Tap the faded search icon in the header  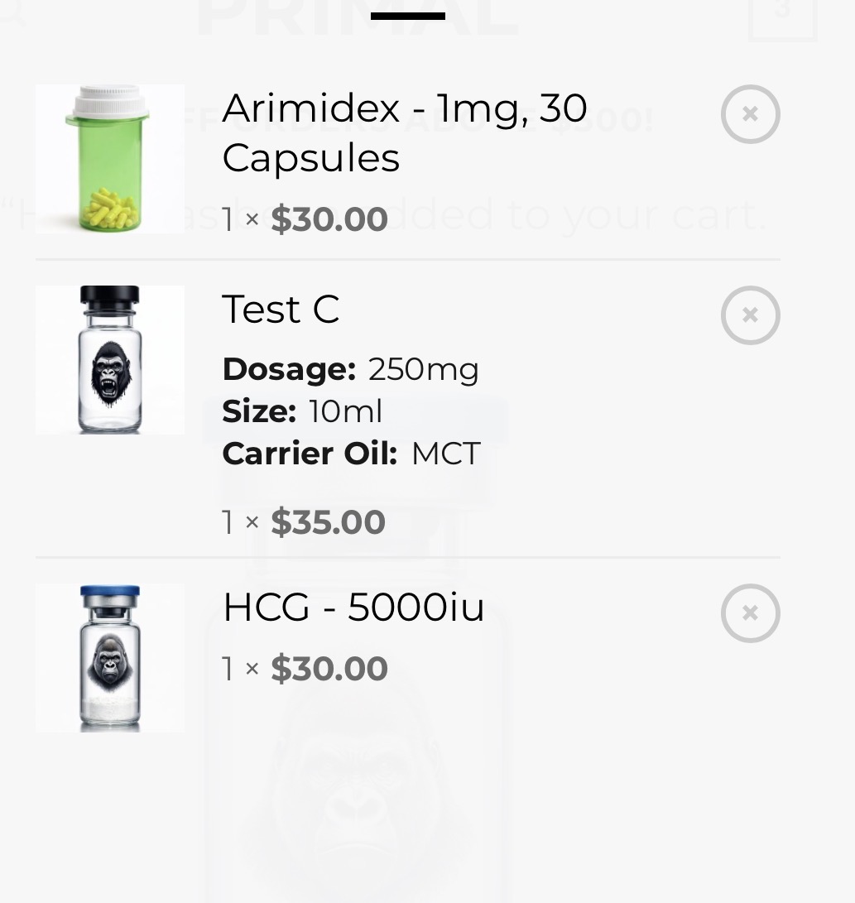12,13
